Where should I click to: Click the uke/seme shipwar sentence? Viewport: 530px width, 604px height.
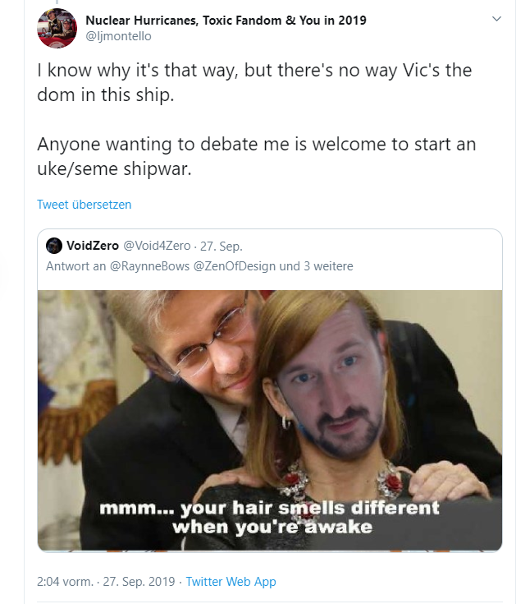tap(257, 156)
